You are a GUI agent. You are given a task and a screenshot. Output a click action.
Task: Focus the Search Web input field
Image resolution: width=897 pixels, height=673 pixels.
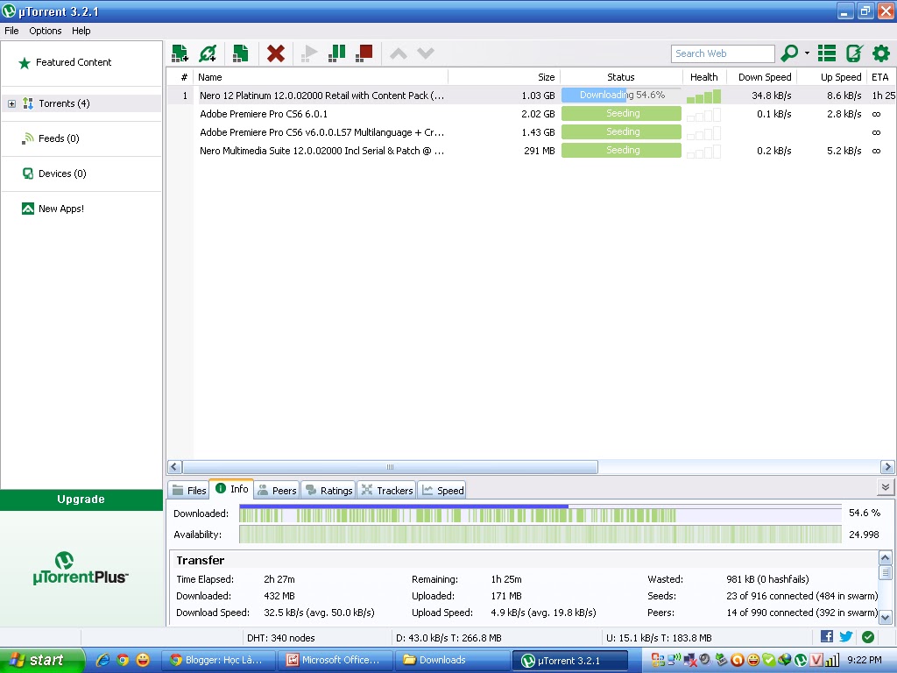tap(723, 53)
